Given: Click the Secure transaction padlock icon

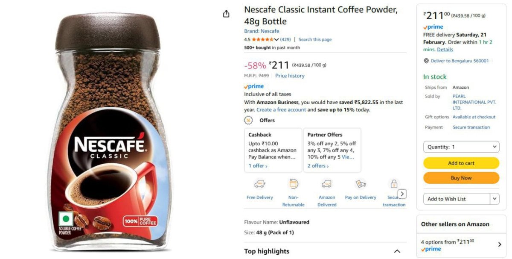Looking at the screenshot, I should pyautogui.click(x=394, y=184).
